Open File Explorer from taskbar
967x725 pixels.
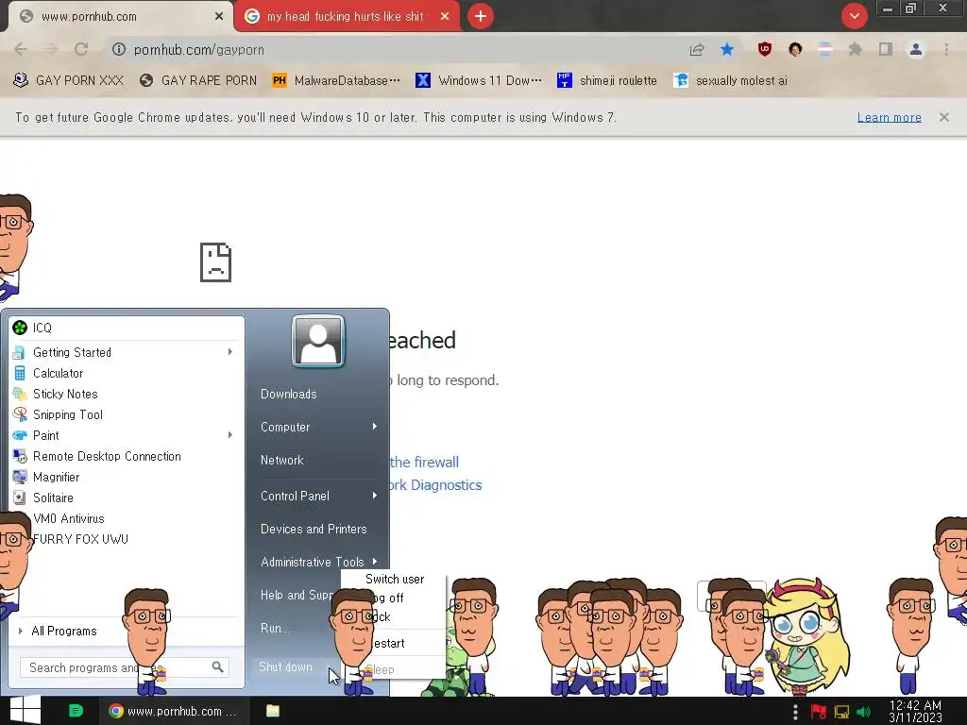click(x=273, y=711)
